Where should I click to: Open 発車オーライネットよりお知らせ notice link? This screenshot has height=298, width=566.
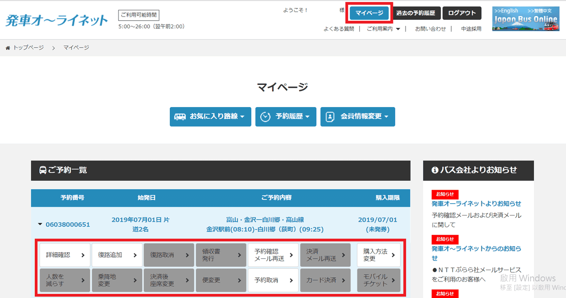pos(476,204)
